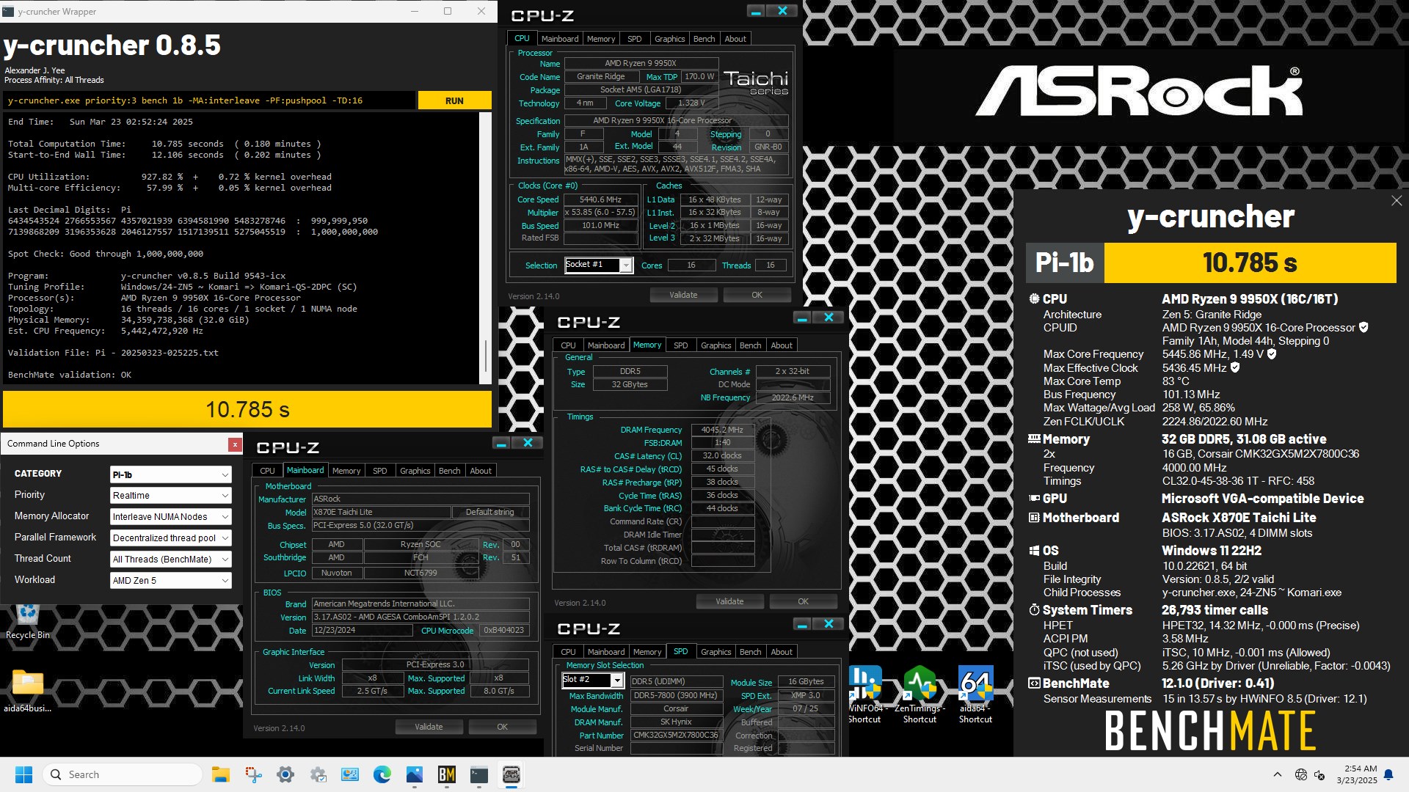1409x792 pixels.
Task: Open Bench tab in the Processor CPU-Z window
Action: (x=704, y=39)
